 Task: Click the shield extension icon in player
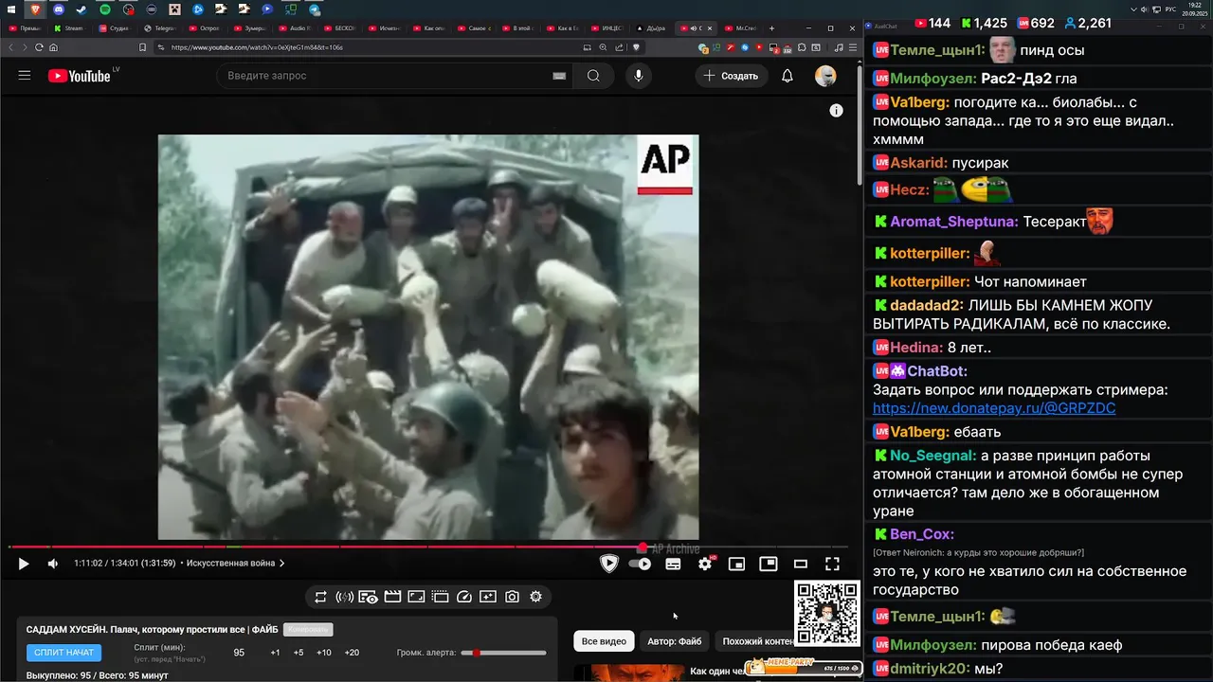(609, 564)
